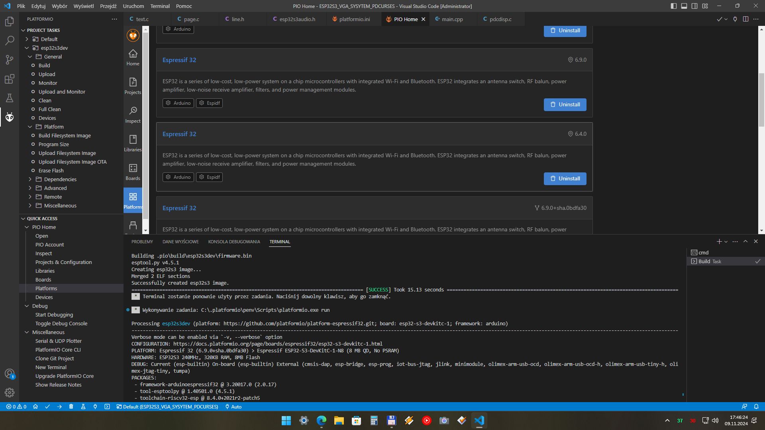Click Show Release Notes under Miscellaneous
Viewport: 765px width, 430px height.
(58, 385)
